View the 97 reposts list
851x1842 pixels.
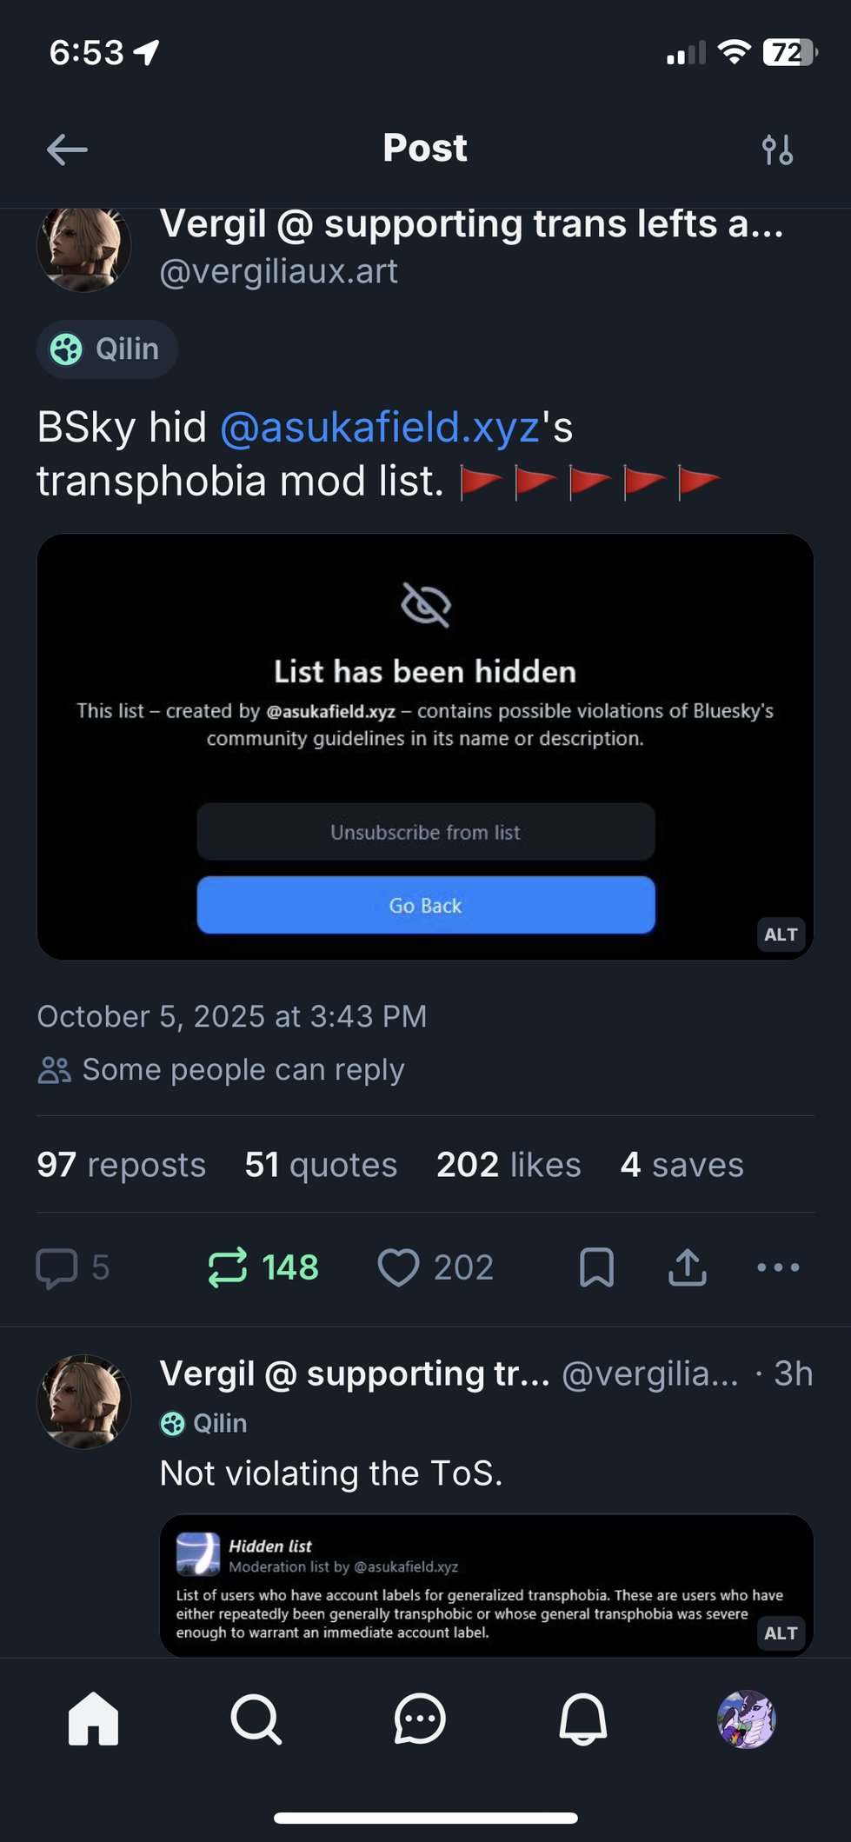121,1165
